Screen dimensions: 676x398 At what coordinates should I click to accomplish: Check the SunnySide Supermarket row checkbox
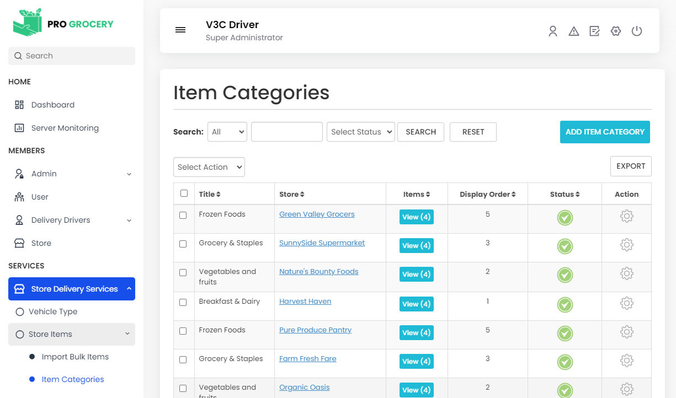[x=183, y=244]
